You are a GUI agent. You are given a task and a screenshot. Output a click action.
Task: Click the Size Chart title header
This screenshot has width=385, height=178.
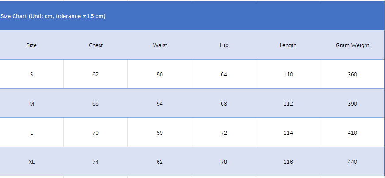click(x=53, y=16)
